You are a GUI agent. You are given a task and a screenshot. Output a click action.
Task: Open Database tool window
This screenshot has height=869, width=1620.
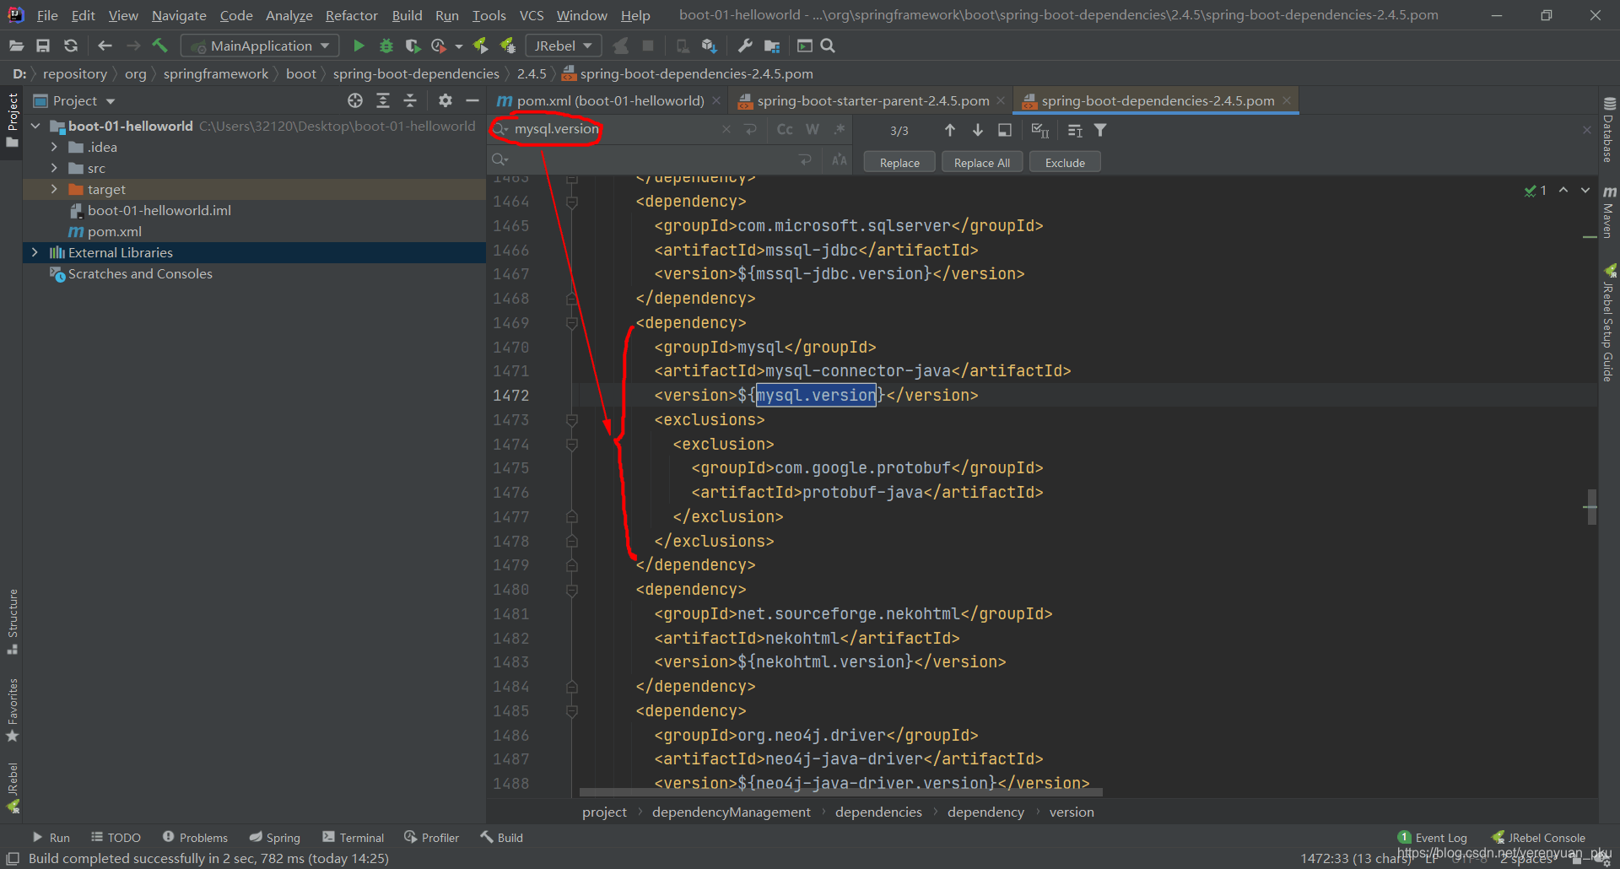coord(1609,129)
